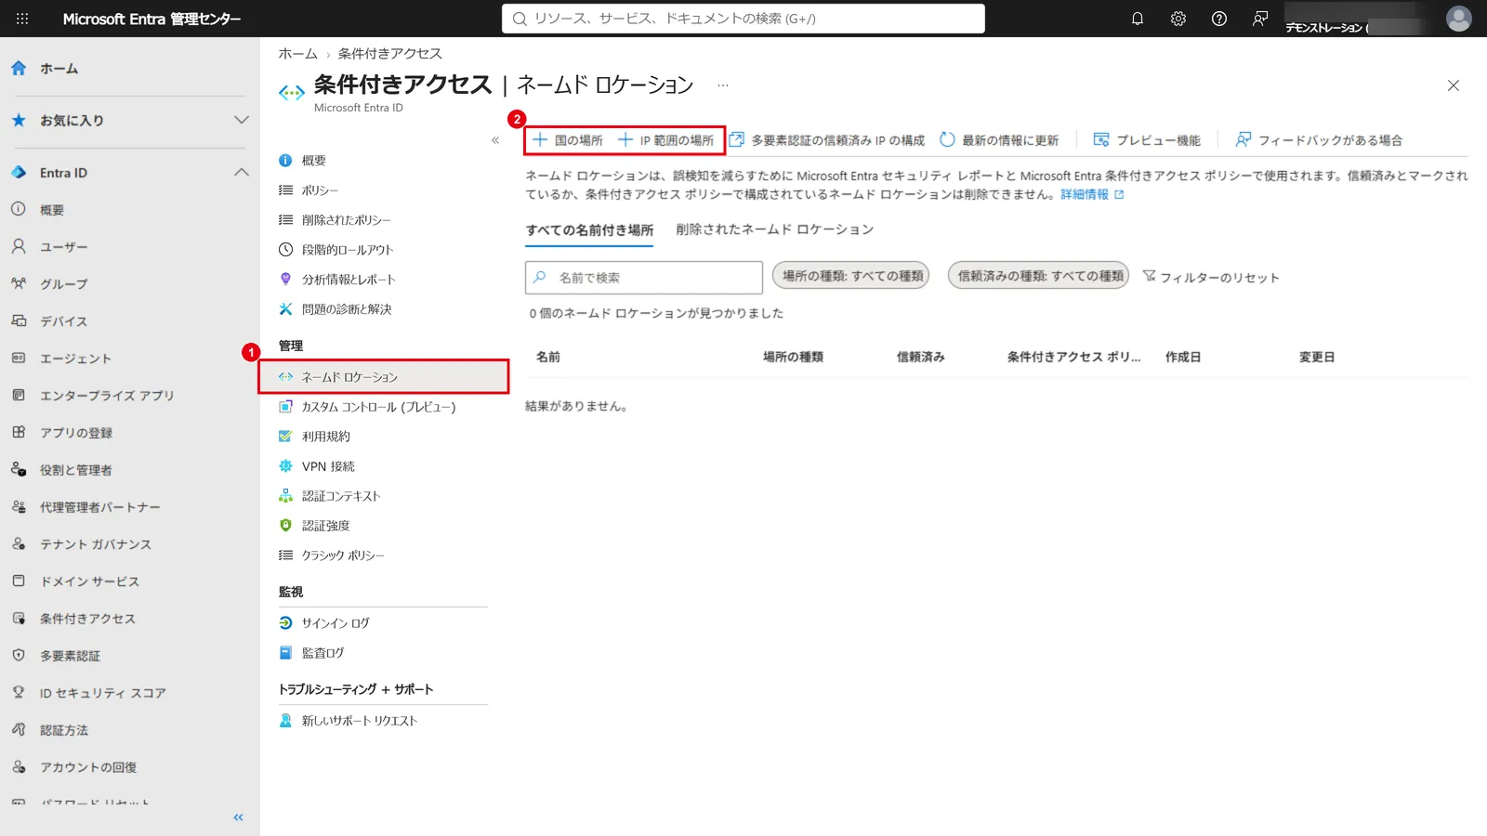The image size is (1487, 836).
Task: Sort by the 名前 column header
Action: 548,357
